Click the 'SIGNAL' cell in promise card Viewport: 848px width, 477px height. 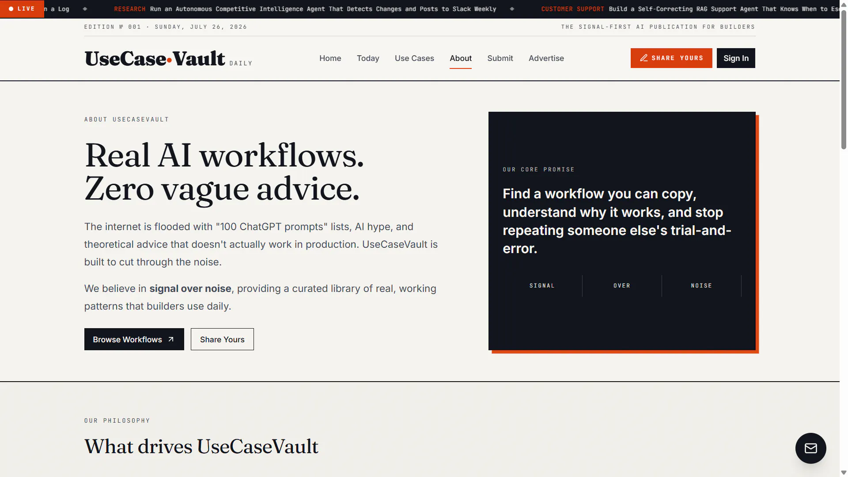click(542, 286)
